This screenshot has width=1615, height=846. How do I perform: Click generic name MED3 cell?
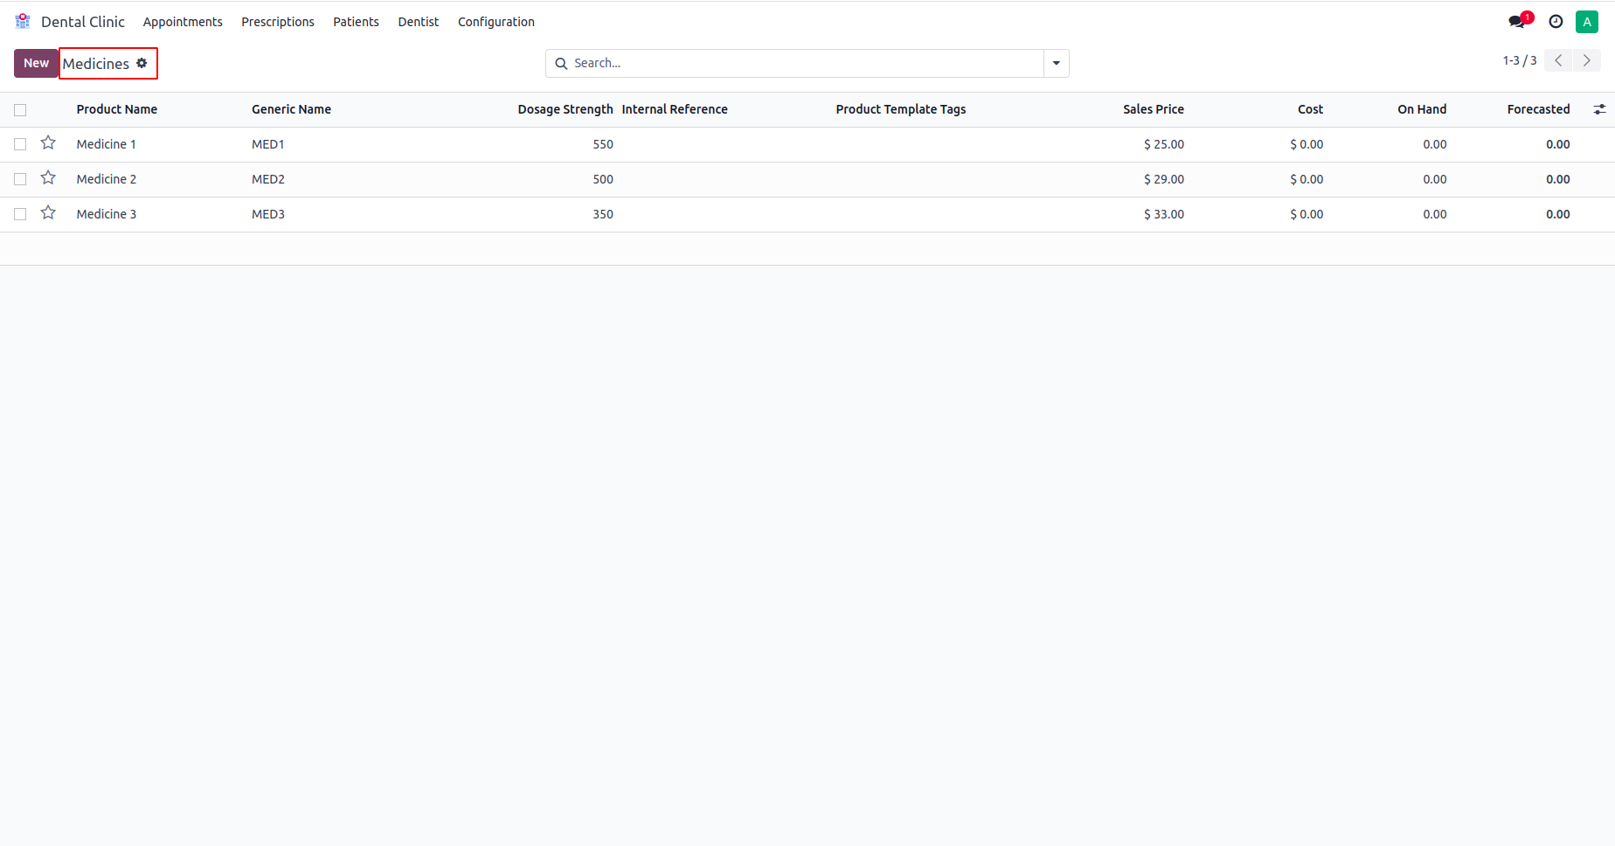pos(268,214)
